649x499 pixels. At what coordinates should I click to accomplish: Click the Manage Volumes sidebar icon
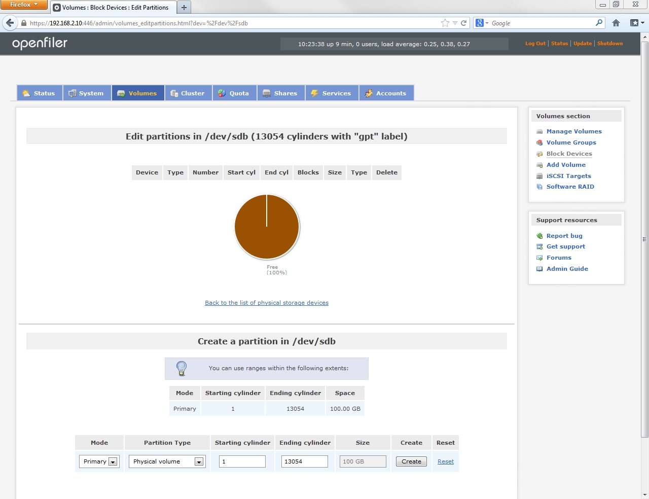click(539, 132)
